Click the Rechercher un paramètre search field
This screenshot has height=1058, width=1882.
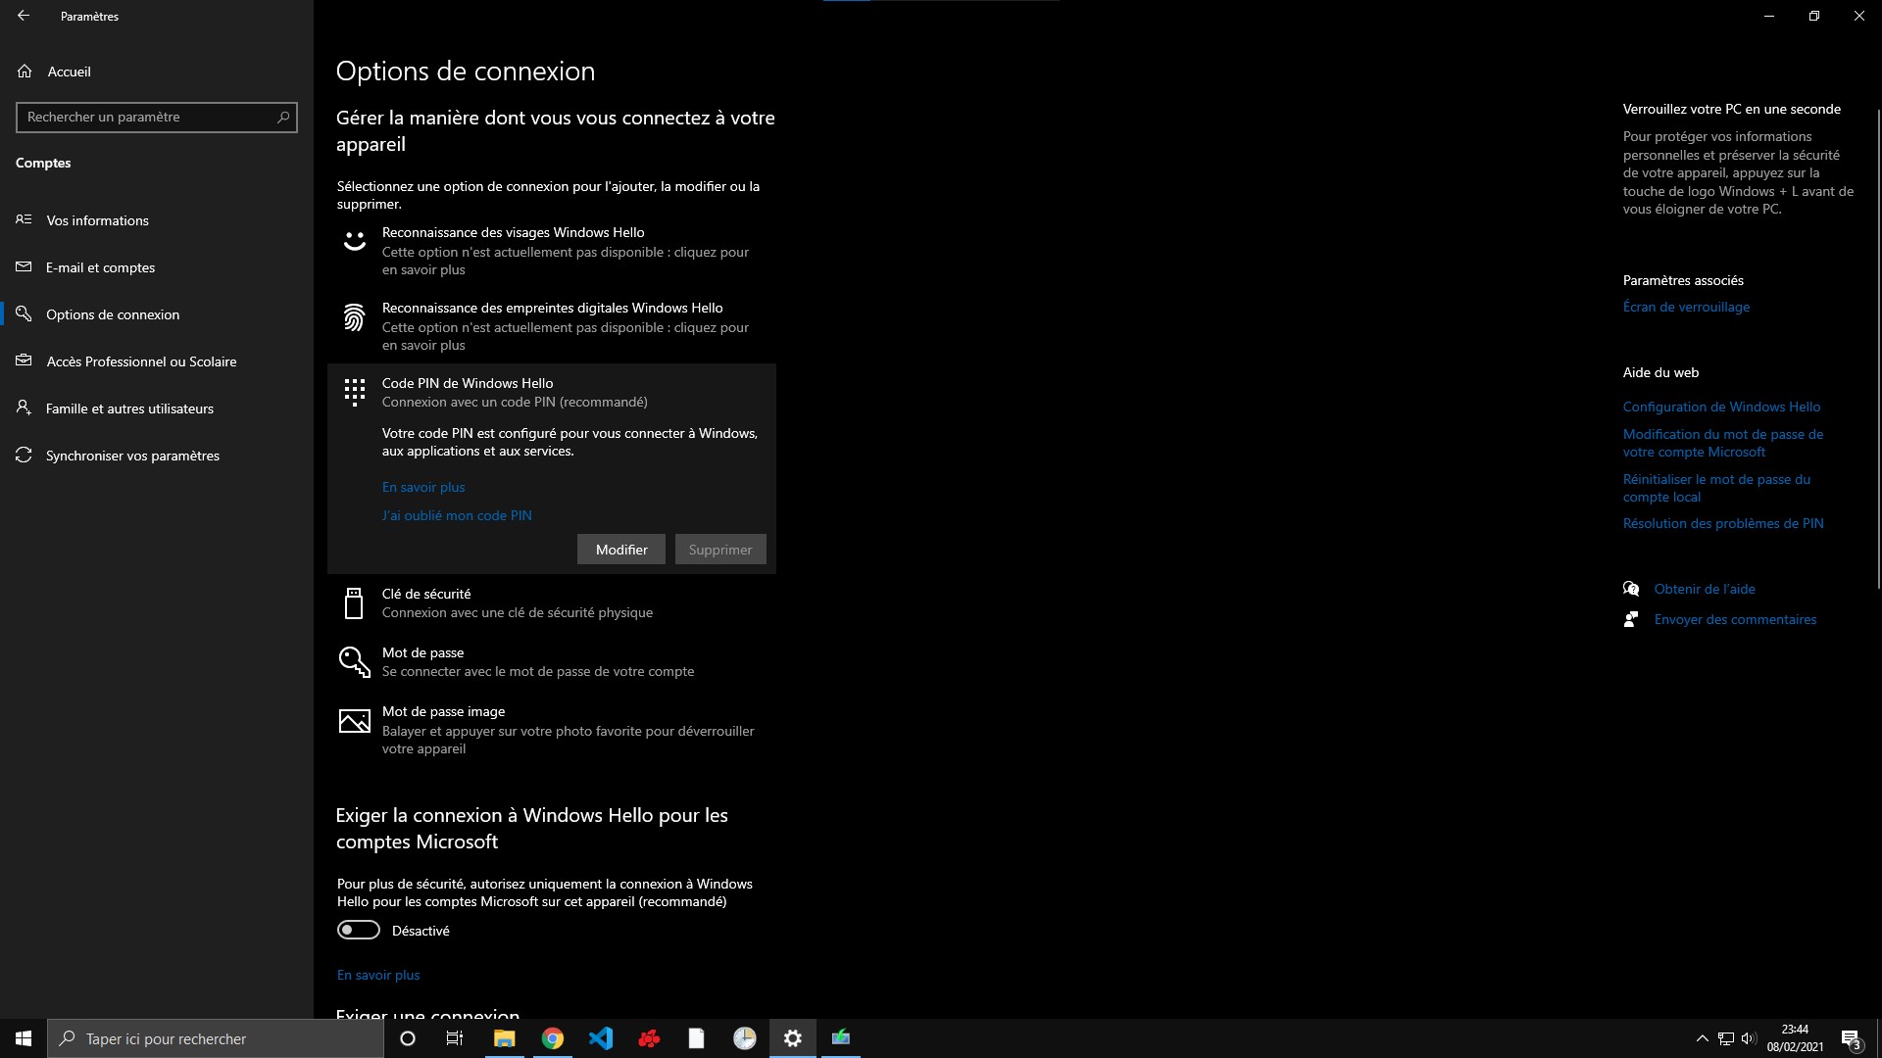(x=147, y=117)
